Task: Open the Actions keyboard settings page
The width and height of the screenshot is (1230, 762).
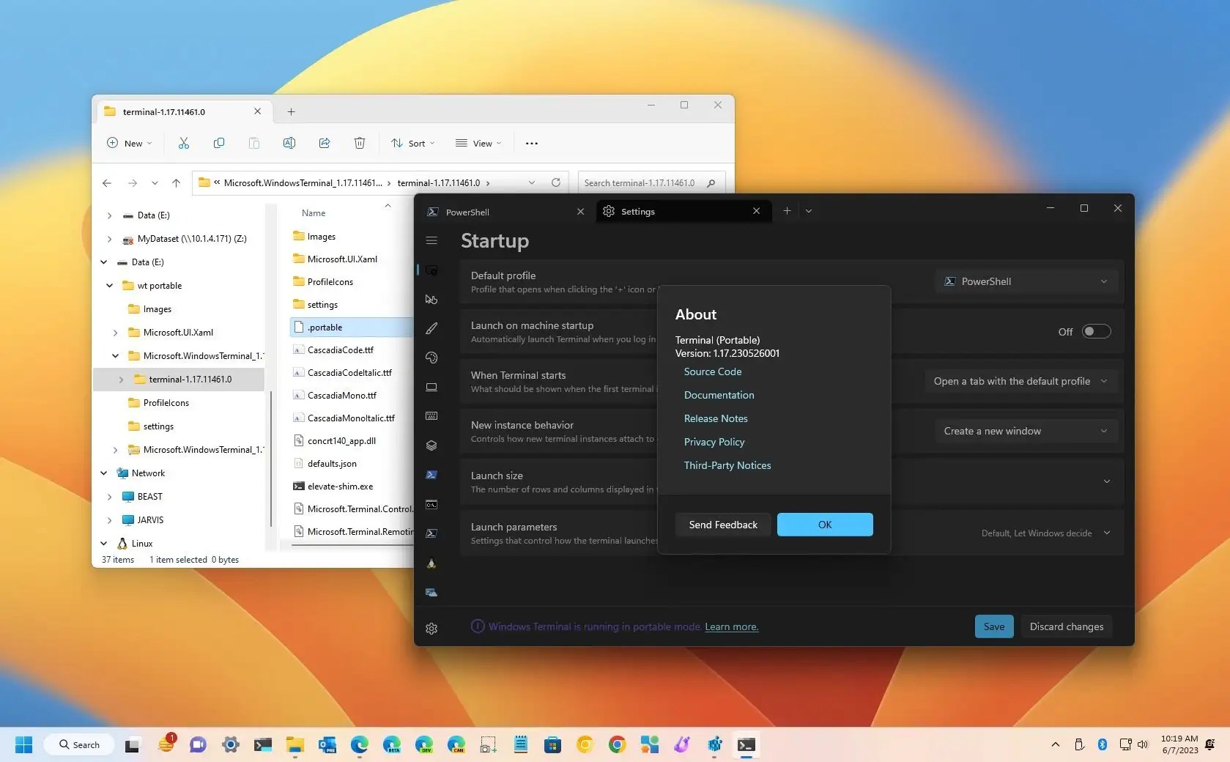Action: pyautogui.click(x=431, y=416)
